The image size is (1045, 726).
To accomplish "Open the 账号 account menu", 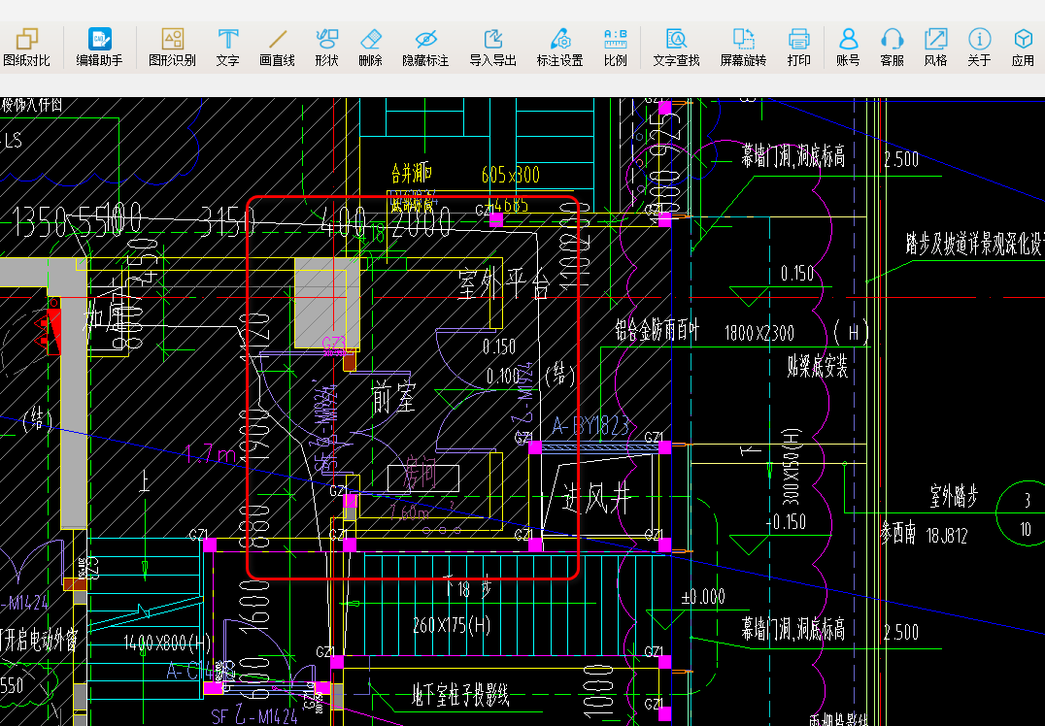I will click(x=848, y=46).
